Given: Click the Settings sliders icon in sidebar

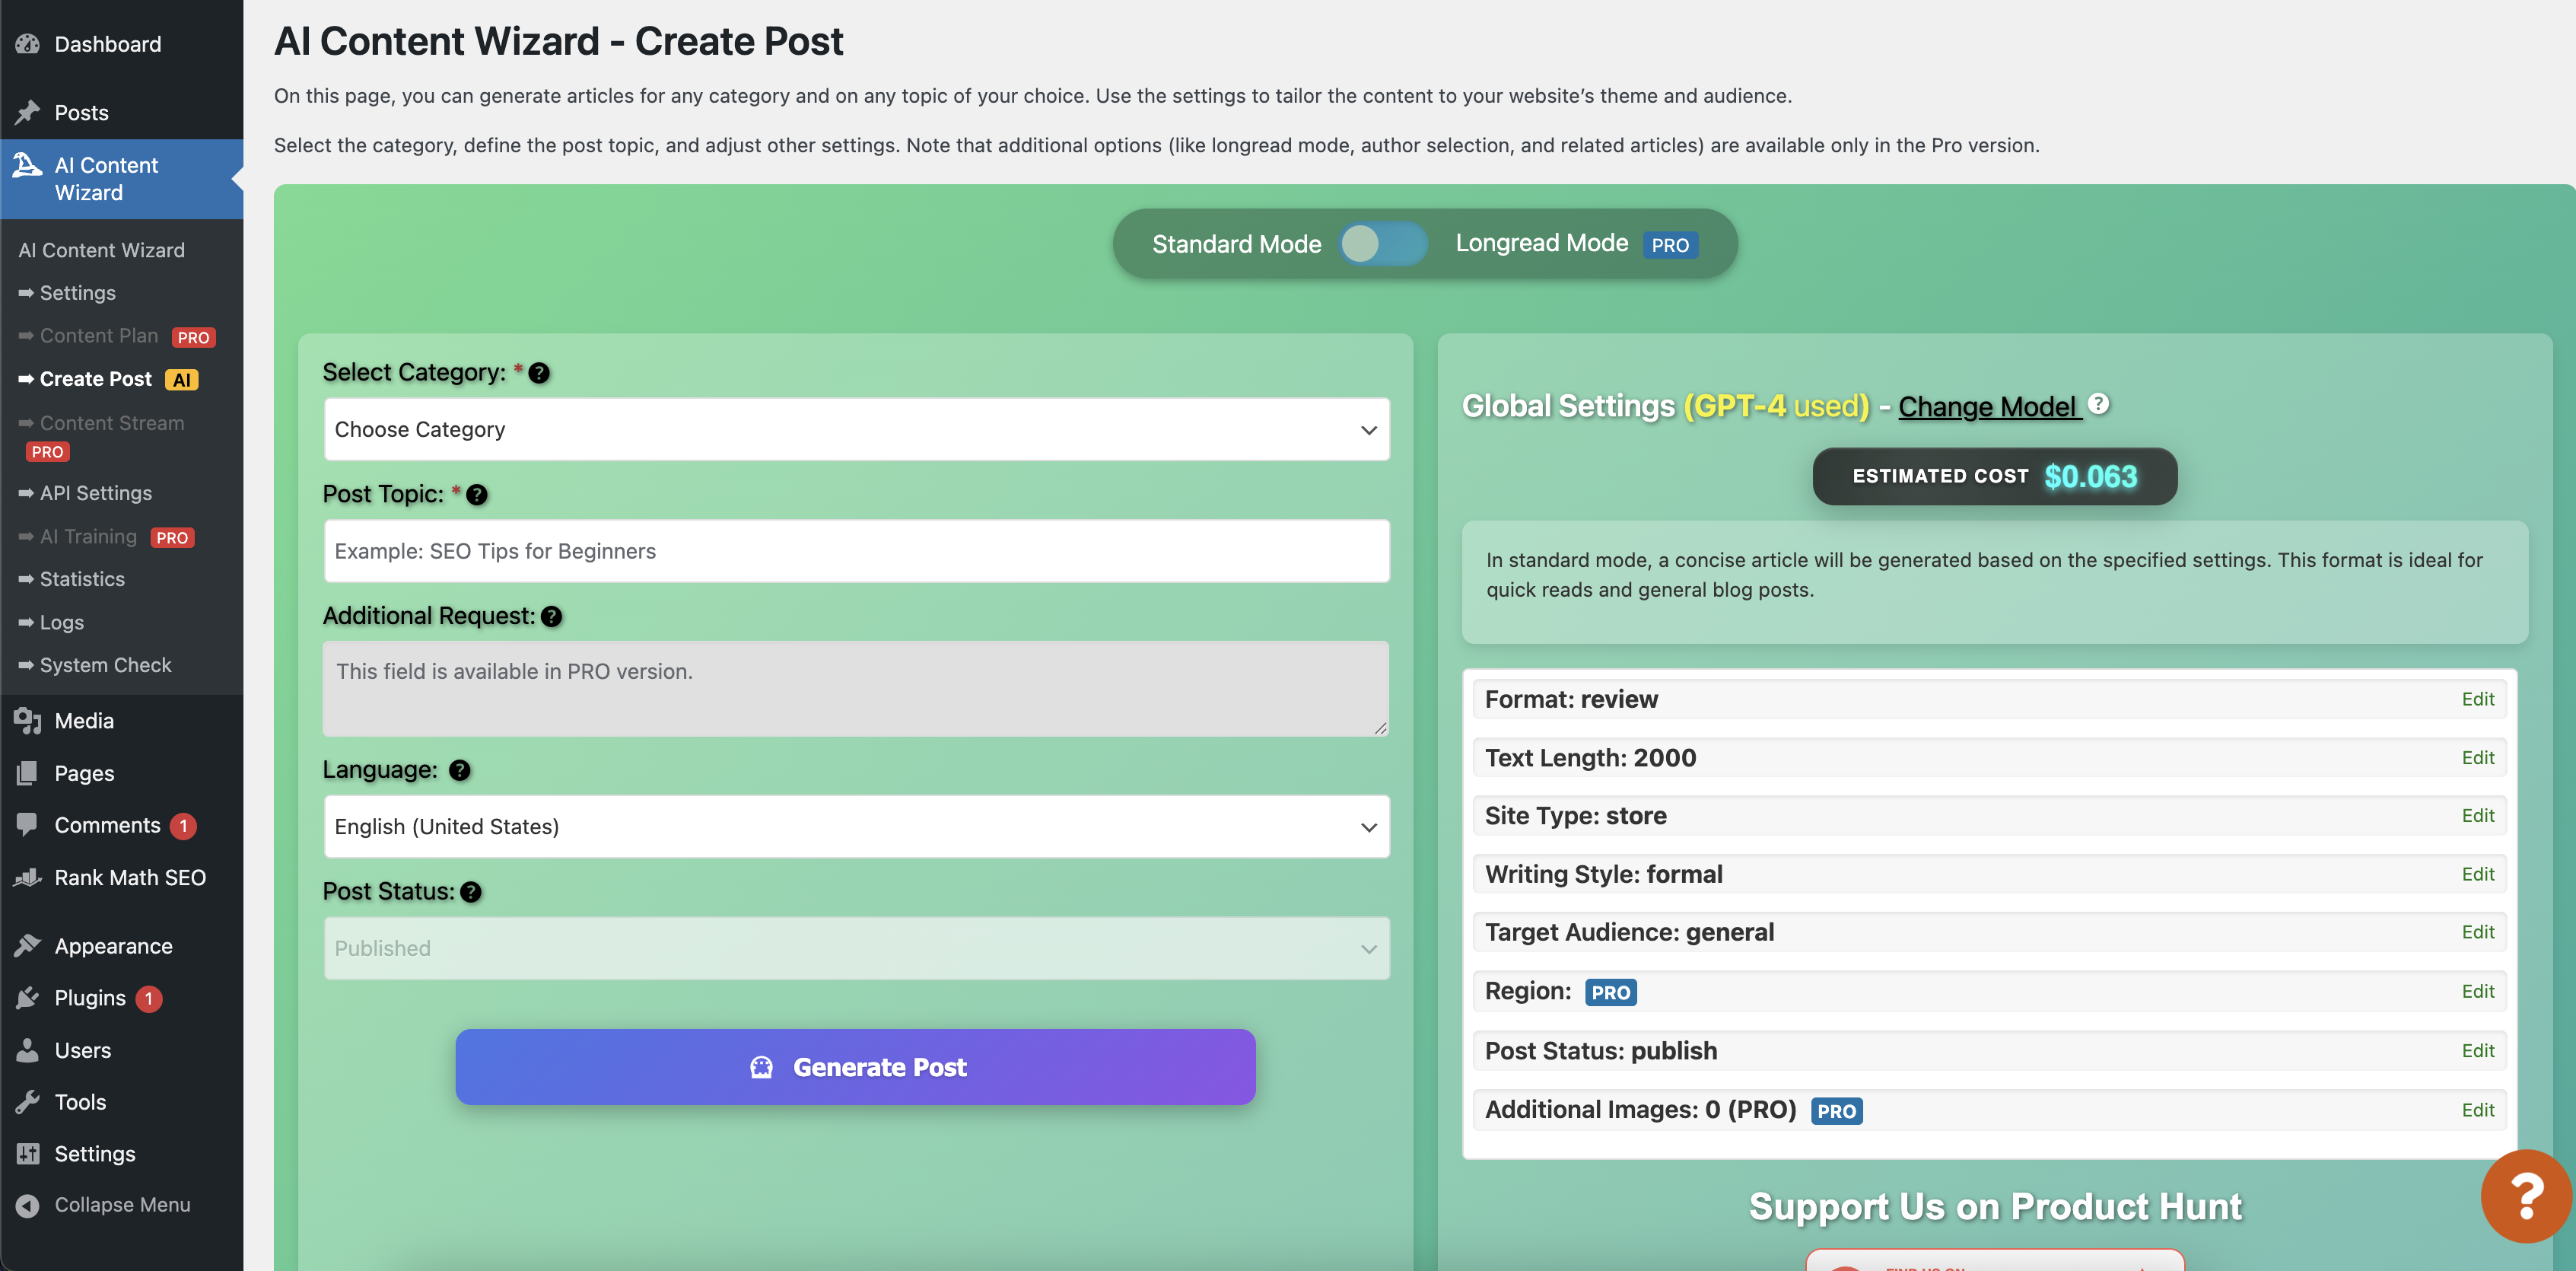Looking at the screenshot, I should click(27, 1153).
